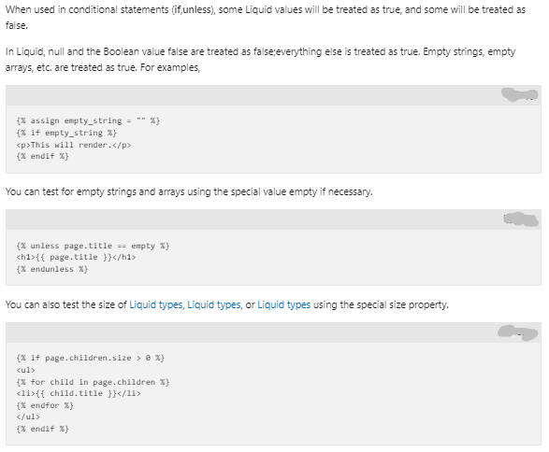The width and height of the screenshot is (549, 452).
Task: Click the "endfor" code line
Action: 45,405
